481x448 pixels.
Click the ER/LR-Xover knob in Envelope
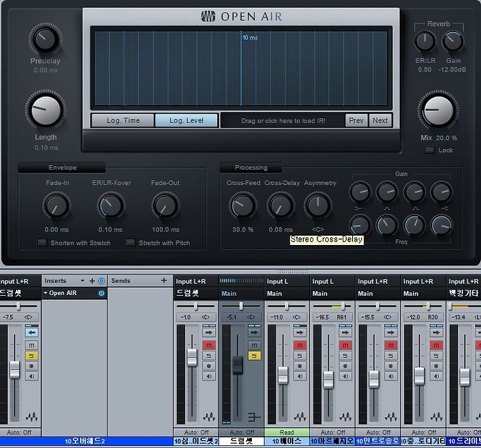pos(110,206)
